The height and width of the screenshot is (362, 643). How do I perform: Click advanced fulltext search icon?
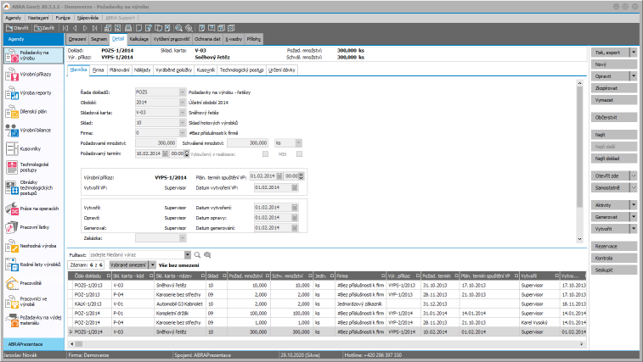(207, 254)
